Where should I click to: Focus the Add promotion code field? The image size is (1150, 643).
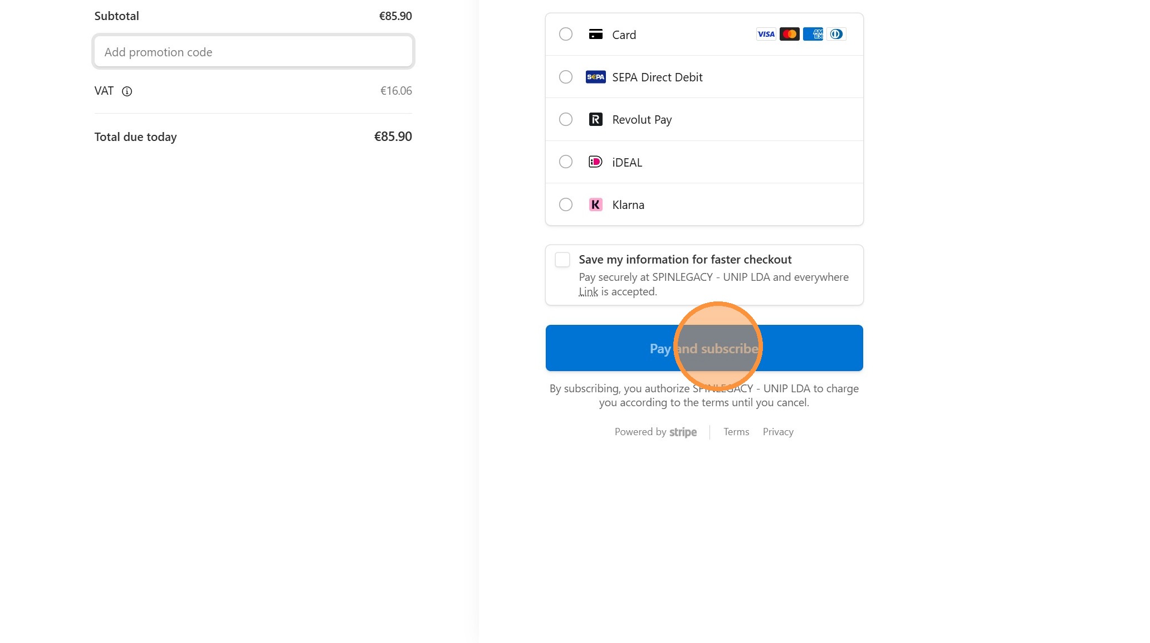point(253,52)
